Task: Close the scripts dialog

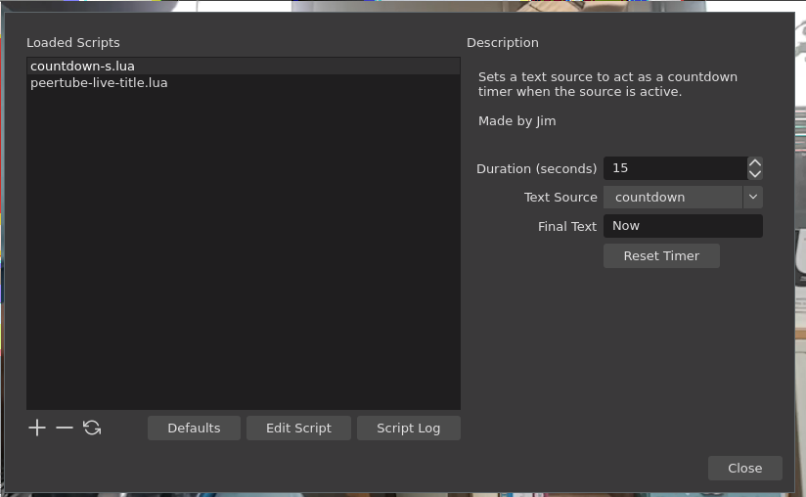Action: point(744,468)
